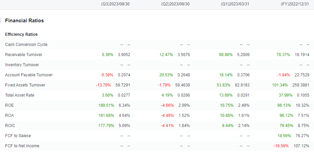The width and height of the screenshot is (314, 153).
Task: Select the Account Payable Turnover row label
Action: point(29,75)
